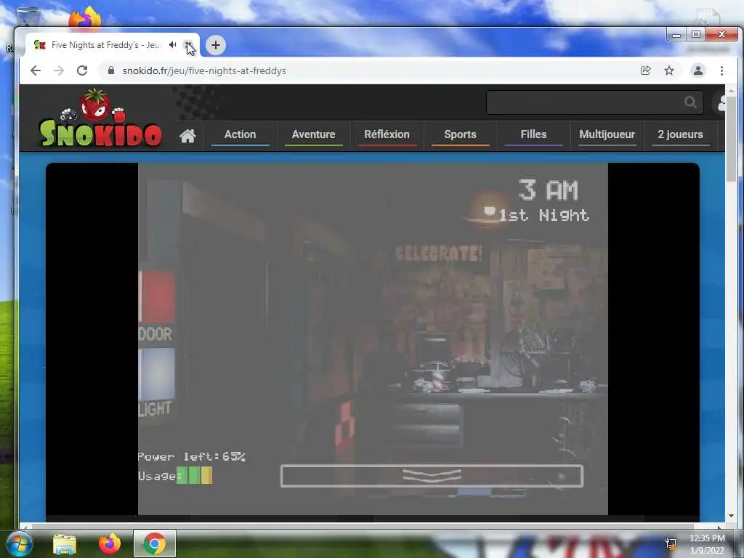Open the Réfléxion games category
Screen dimensions: 744x558
(387, 134)
